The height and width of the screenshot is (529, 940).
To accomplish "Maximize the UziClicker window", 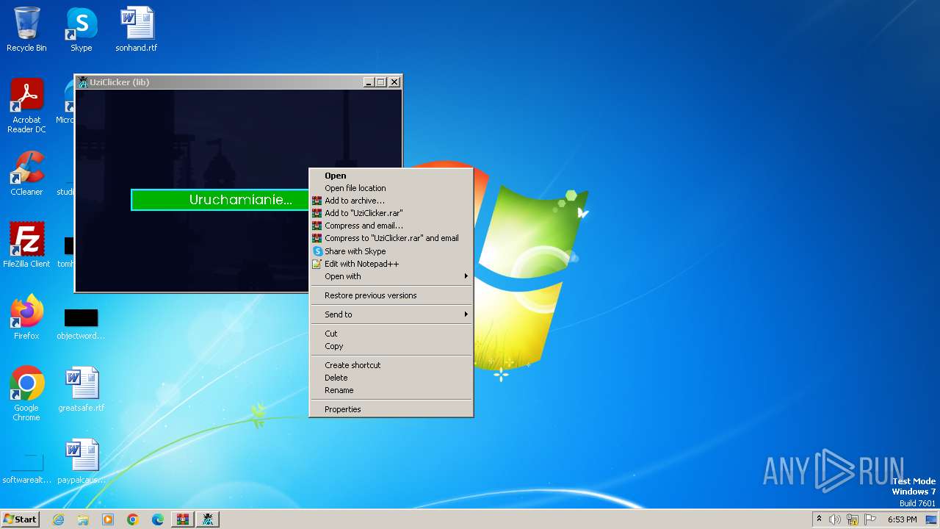I will tap(380, 82).
